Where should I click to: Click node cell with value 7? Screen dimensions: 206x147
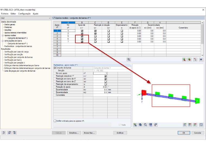click(68, 42)
